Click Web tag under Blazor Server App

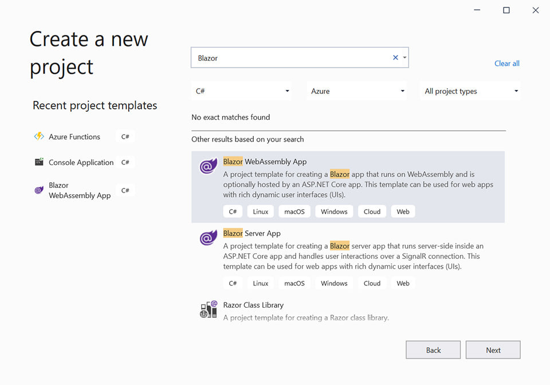pos(403,283)
